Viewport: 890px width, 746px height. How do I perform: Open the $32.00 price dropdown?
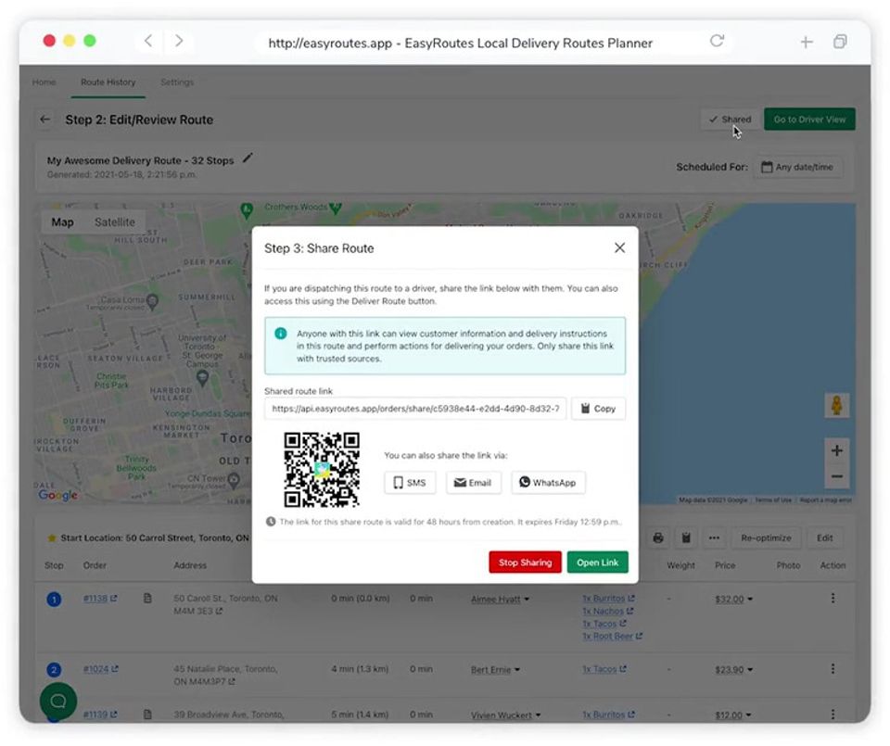point(734,599)
